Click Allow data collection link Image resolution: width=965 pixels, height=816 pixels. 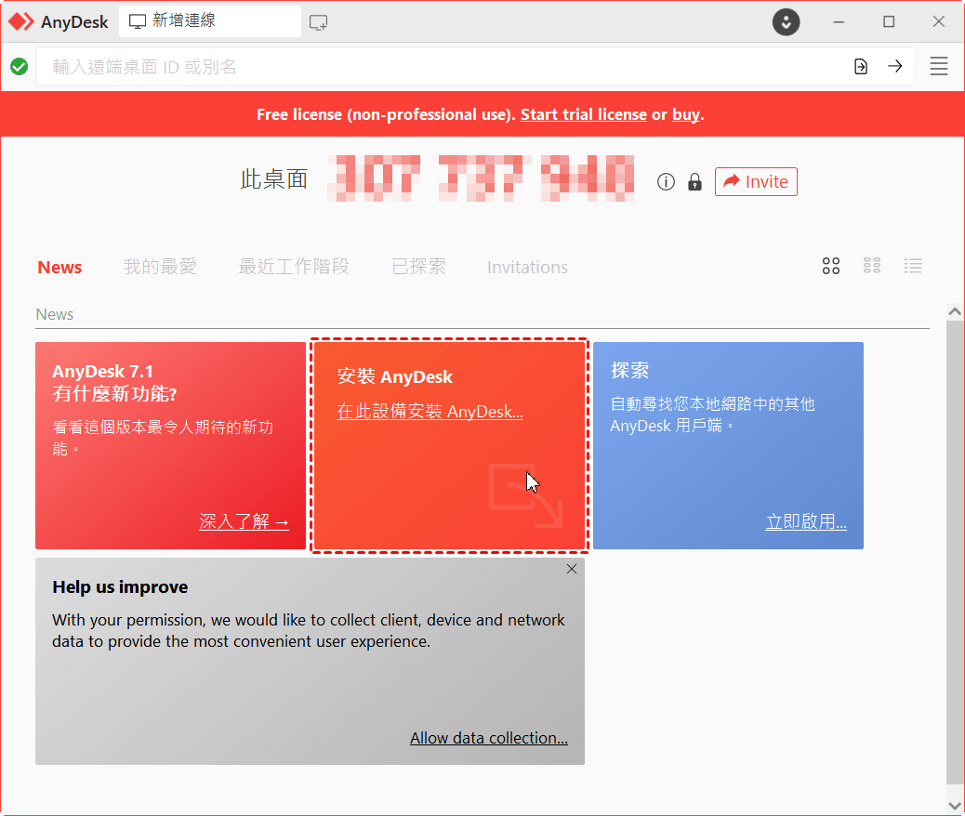tap(489, 738)
